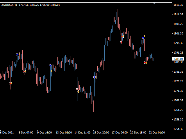The height and width of the screenshot is (139, 186).
Task: Select the horizontal bid price line
Action: 87,59
